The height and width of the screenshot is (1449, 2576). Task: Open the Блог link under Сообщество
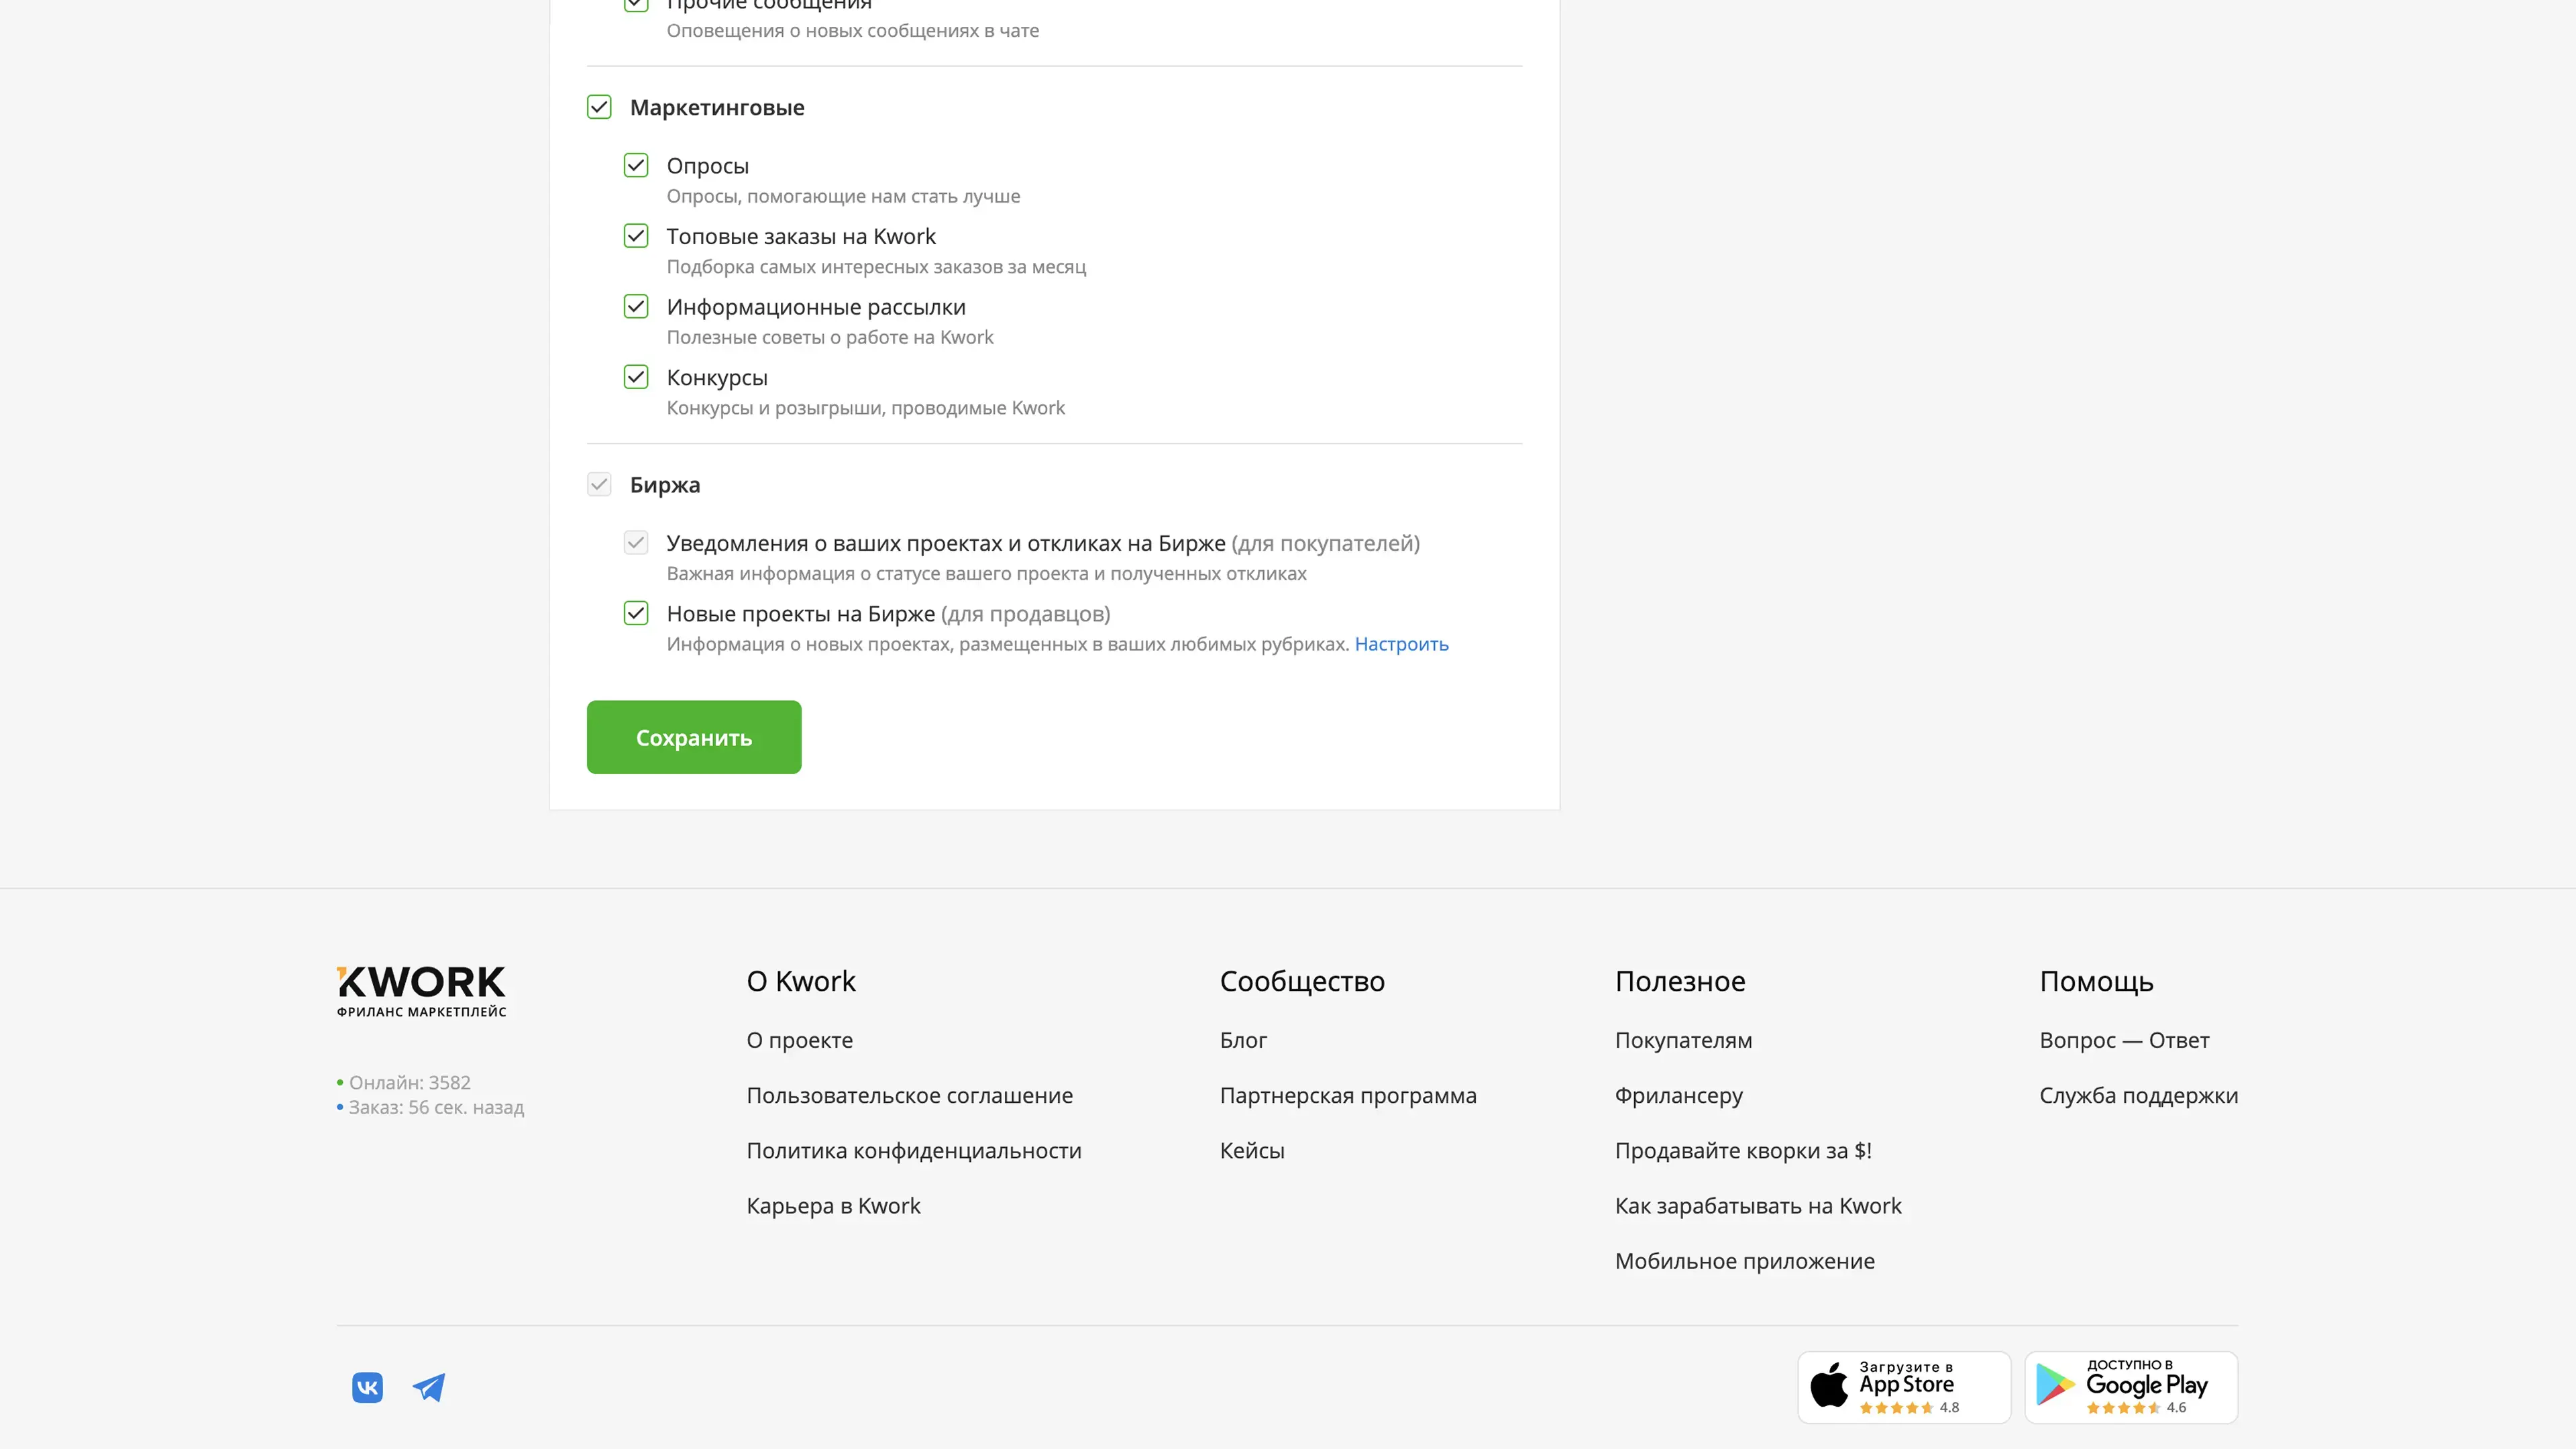point(1243,1040)
